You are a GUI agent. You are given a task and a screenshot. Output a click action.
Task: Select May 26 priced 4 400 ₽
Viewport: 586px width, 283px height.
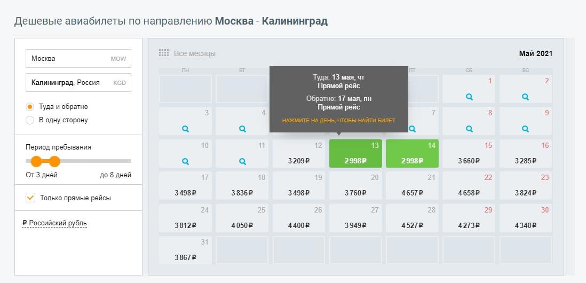(299, 218)
